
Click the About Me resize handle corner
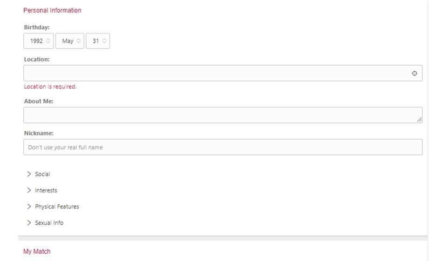[x=420, y=120]
